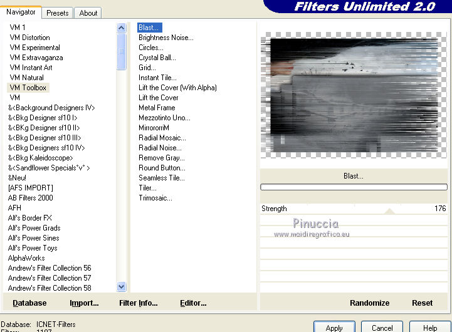Select Alf's Power Grads category
This screenshot has width=452, height=332.
(x=34, y=228)
